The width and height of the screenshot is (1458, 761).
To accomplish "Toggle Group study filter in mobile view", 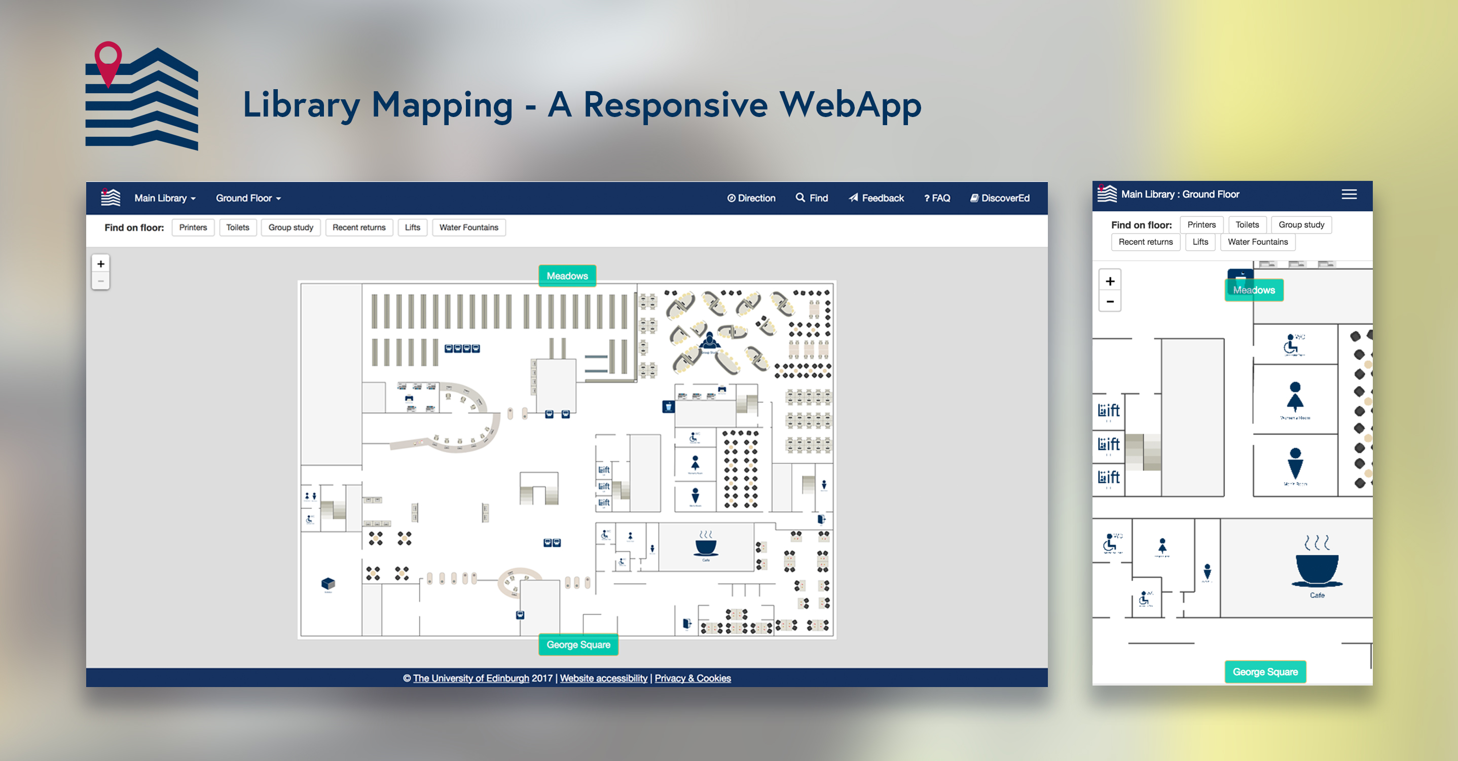I will (1301, 224).
